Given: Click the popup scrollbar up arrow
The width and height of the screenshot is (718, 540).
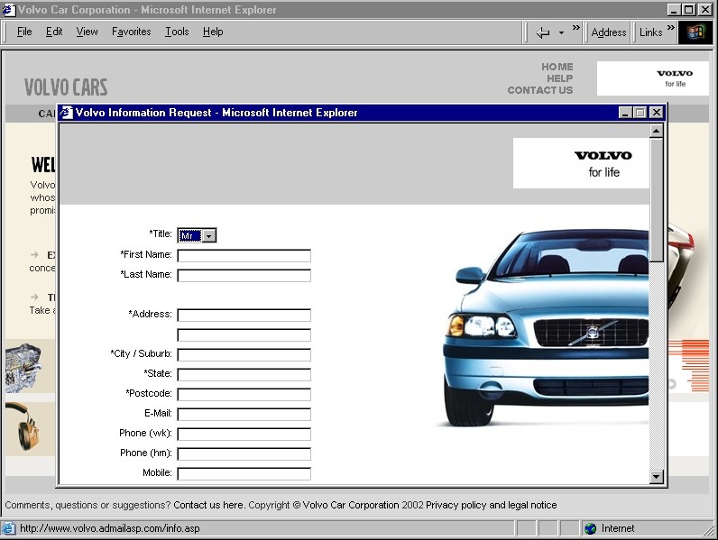Looking at the screenshot, I should (656, 132).
